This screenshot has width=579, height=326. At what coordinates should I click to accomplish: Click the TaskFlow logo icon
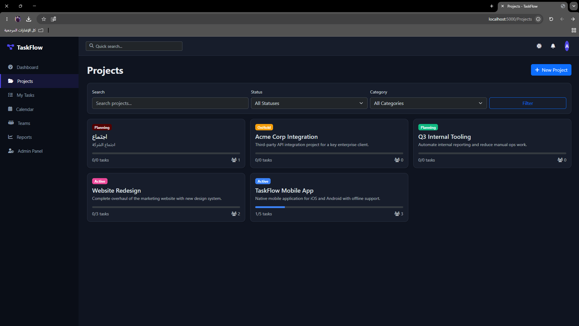[11, 47]
